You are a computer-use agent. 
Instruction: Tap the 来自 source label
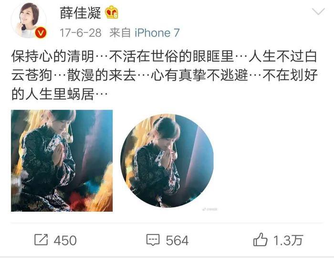120,33
